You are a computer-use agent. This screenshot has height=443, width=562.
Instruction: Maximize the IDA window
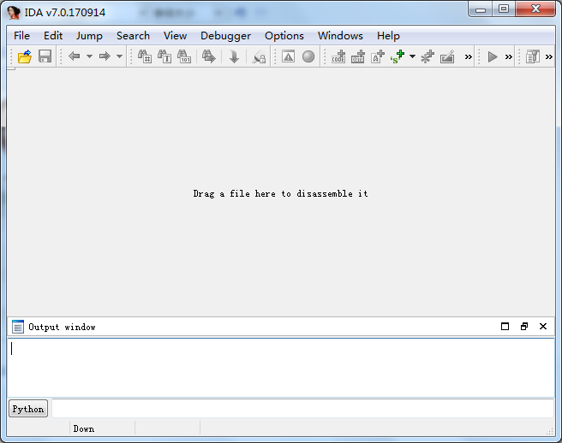pyautogui.click(x=504, y=9)
